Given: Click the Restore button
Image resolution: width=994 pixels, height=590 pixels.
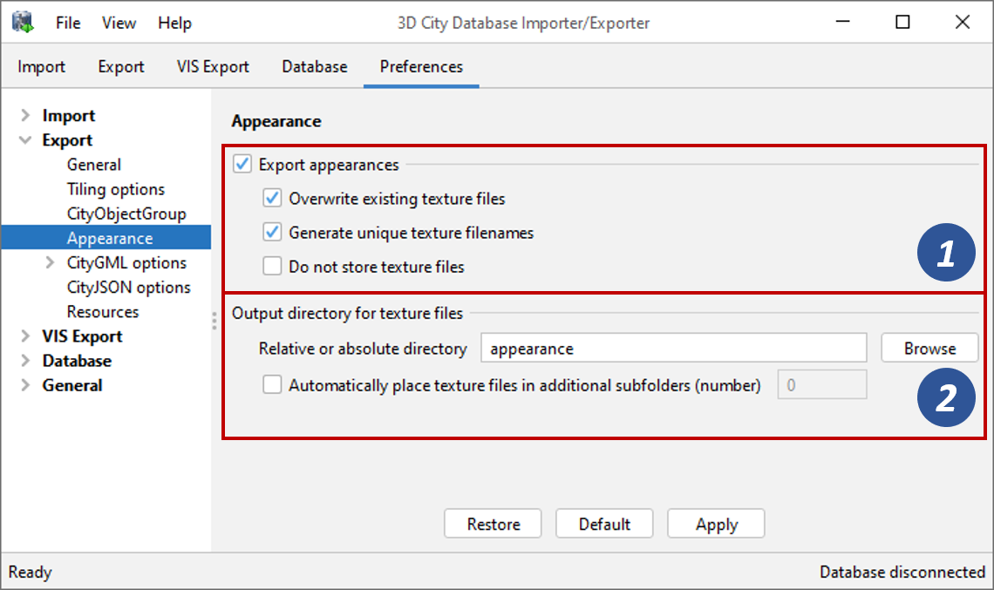Looking at the screenshot, I should pos(494,524).
